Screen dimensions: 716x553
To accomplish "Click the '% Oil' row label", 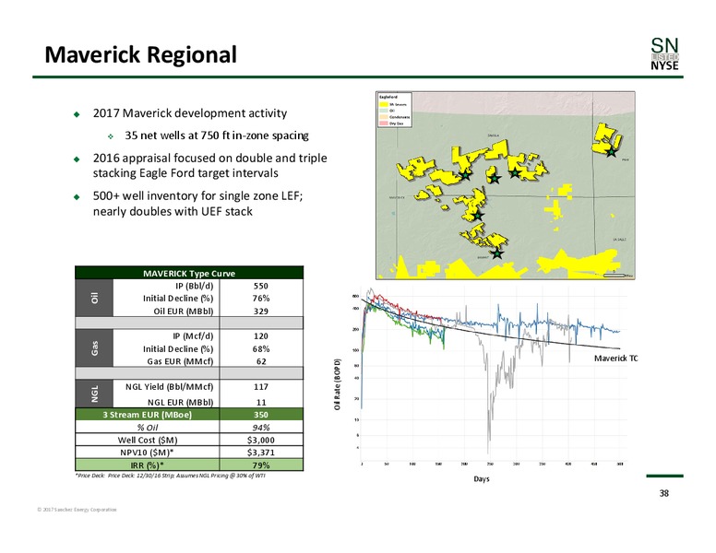I will click(x=147, y=428).
